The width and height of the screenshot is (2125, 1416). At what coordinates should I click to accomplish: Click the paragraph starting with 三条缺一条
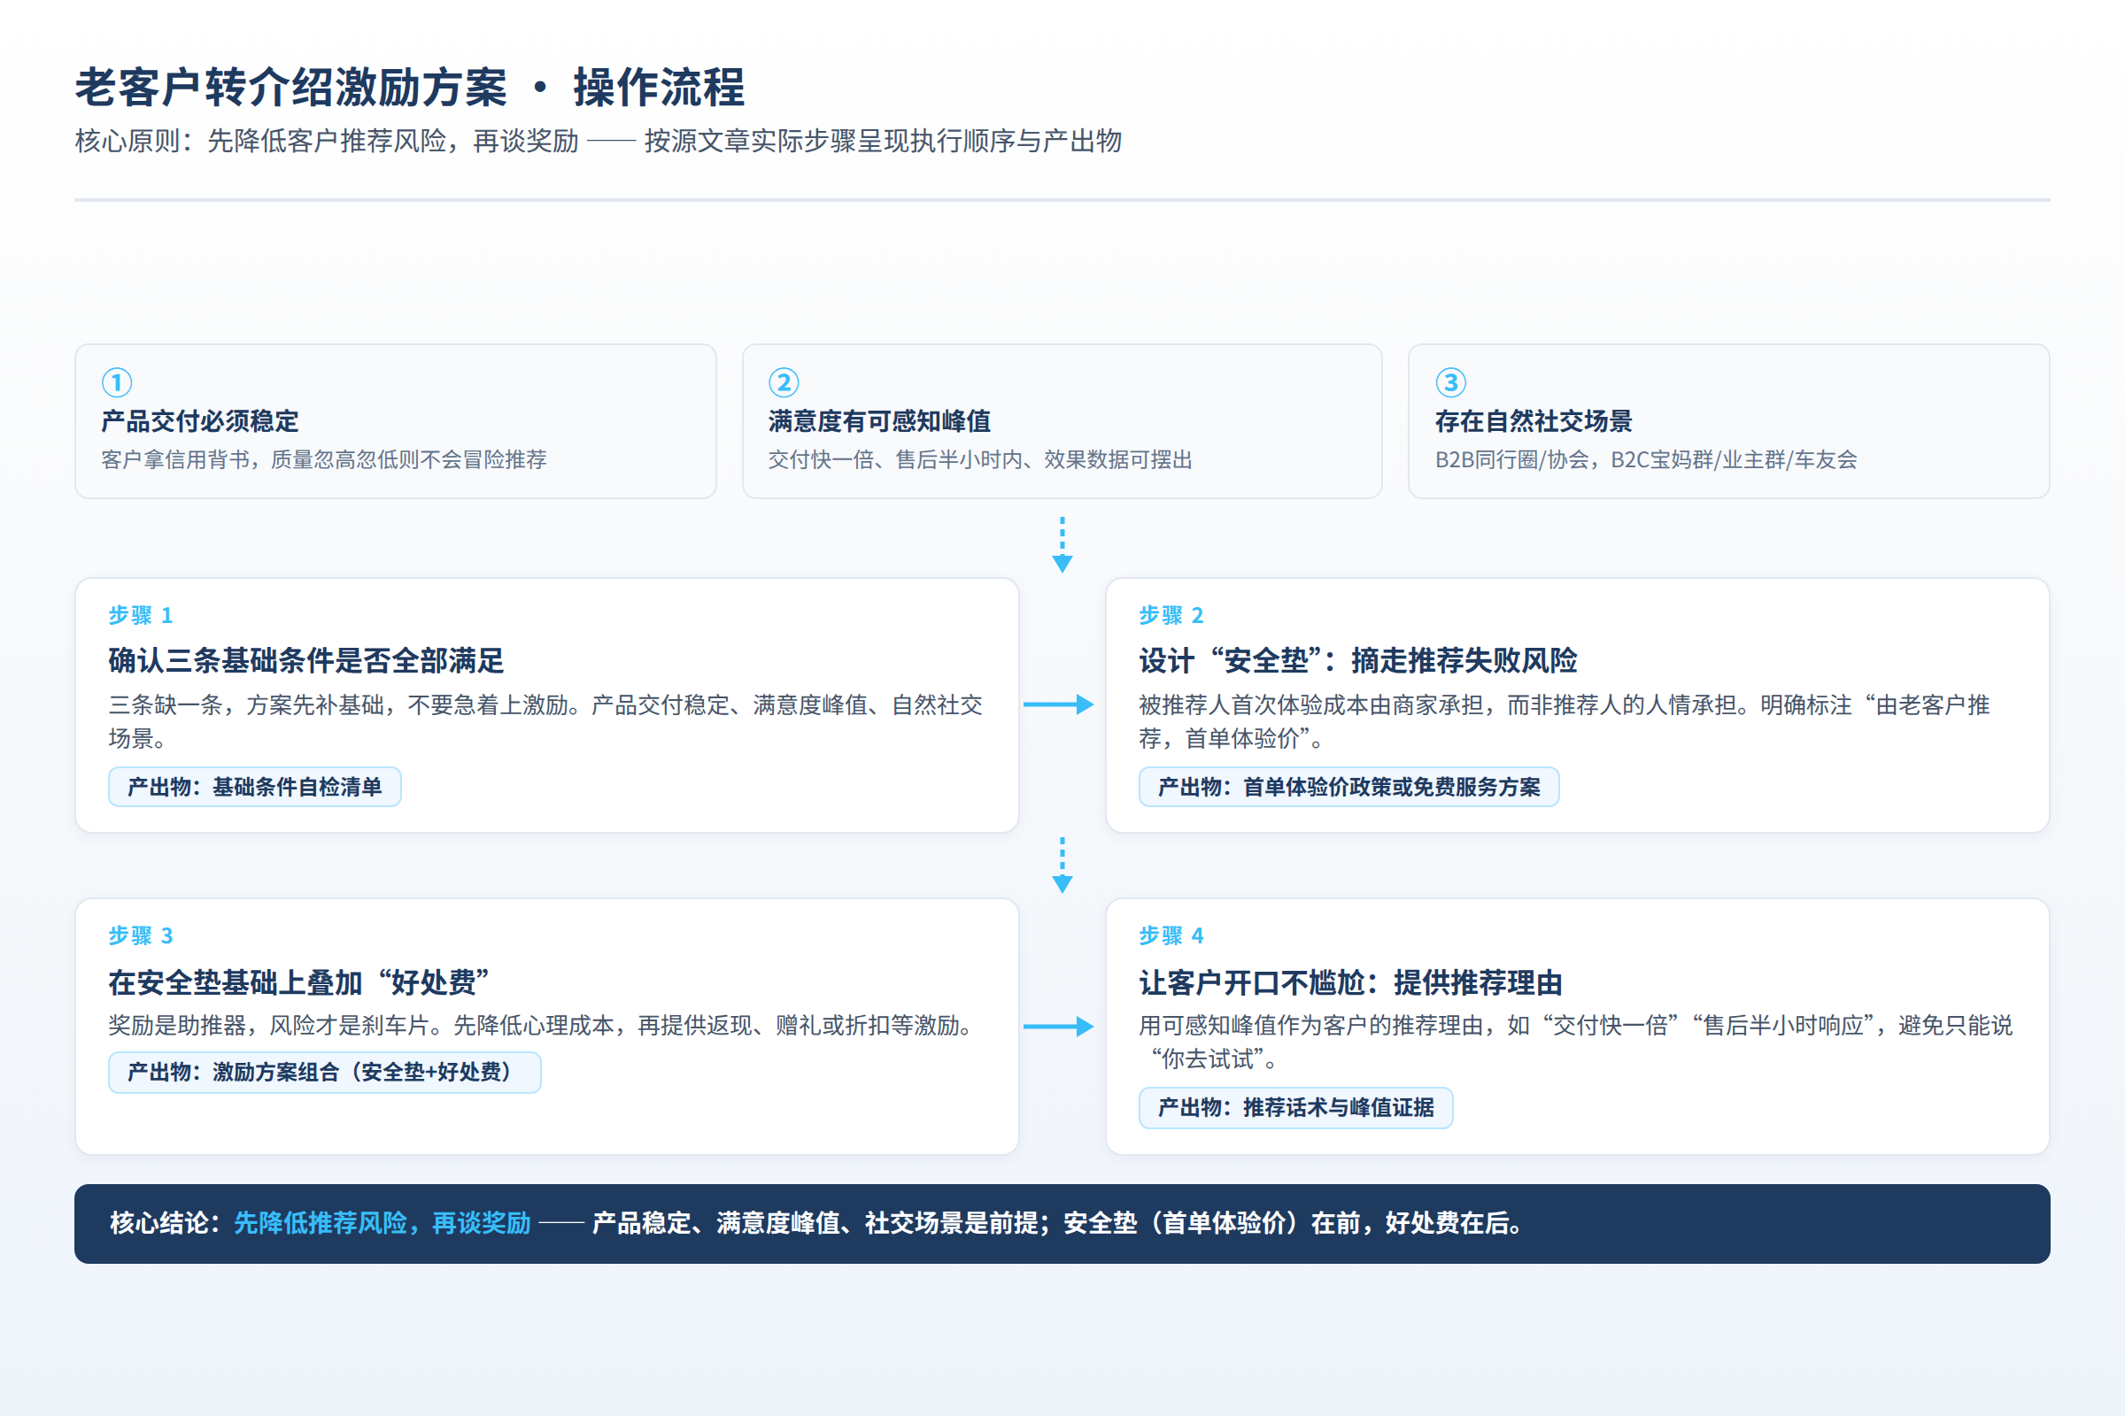[x=545, y=721]
